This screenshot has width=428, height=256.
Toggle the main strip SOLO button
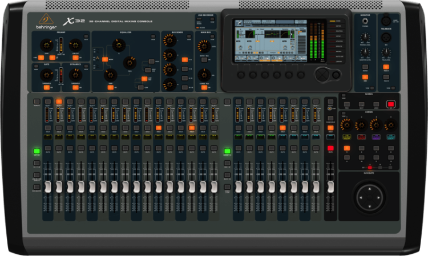point(330,128)
